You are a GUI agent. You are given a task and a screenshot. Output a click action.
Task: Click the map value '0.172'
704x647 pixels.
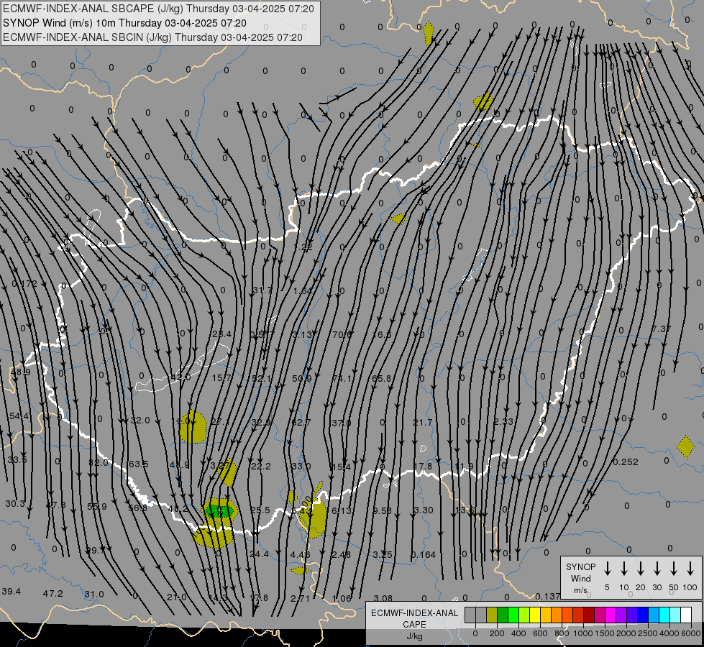(x=24, y=284)
